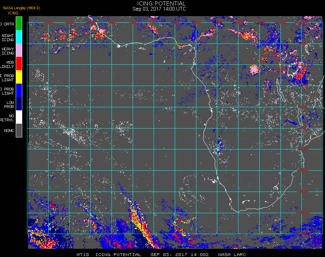Click 'NASA LARC' in the bottom caption

pos(232,255)
